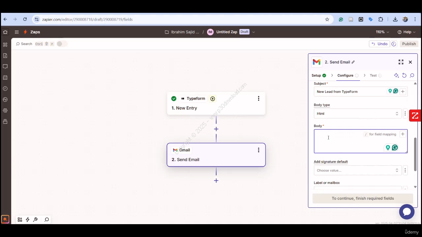The height and width of the screenshot is (237, 422).
Task: Open Typeform step three-dot menu
Action: pos(258,98)
